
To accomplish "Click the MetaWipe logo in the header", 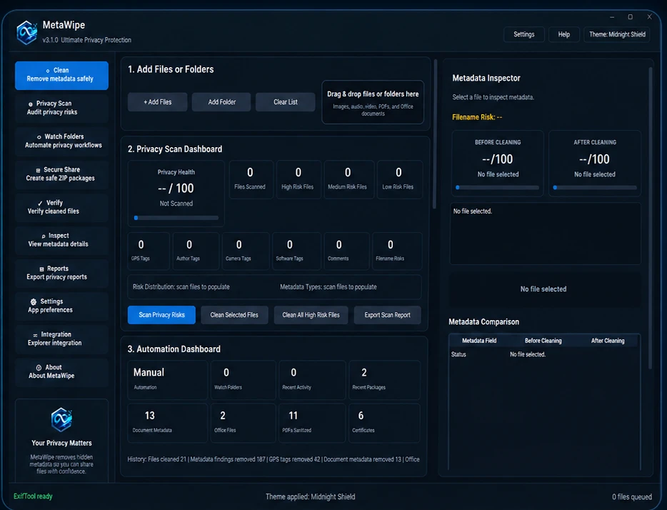I will click(x=26, y=32).
